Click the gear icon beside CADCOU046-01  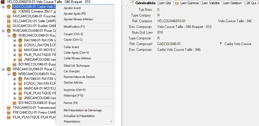coord(9,6)
